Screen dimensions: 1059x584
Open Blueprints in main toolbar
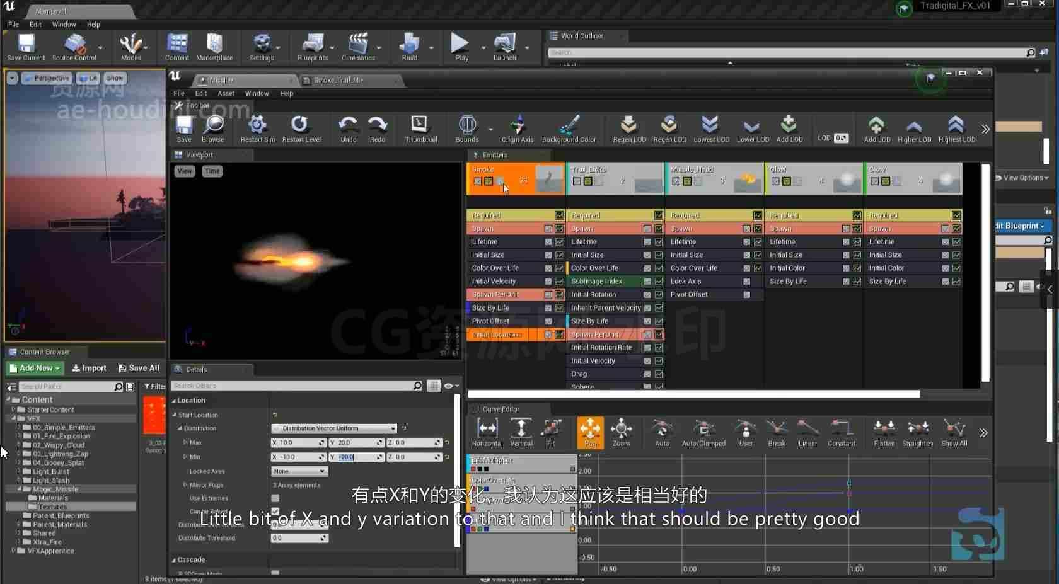point(313,47)
